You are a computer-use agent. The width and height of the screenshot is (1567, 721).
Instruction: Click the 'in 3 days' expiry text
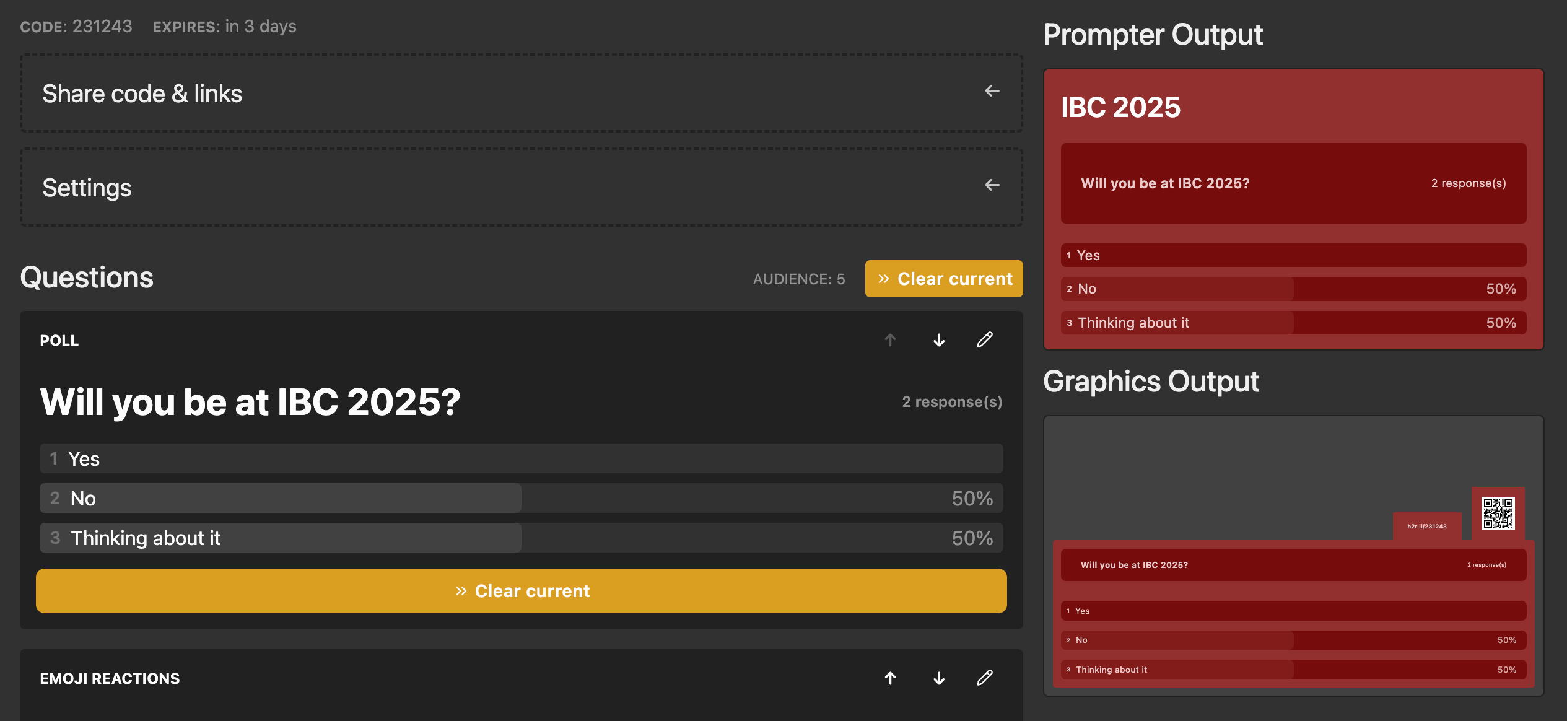coord(261,27)
